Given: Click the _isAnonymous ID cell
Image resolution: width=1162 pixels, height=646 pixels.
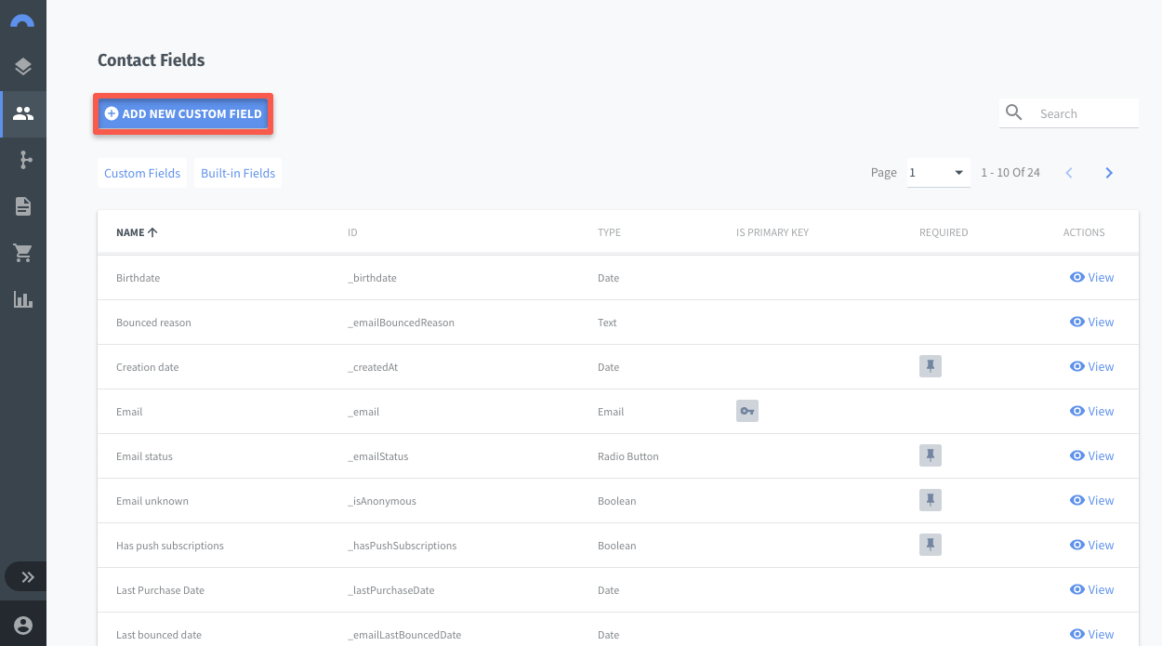Looking at the screenshot, I should 381,501.
